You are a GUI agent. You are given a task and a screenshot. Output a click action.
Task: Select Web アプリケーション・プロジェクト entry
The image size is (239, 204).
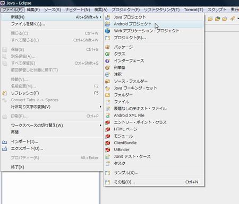(x=154, y=31)
